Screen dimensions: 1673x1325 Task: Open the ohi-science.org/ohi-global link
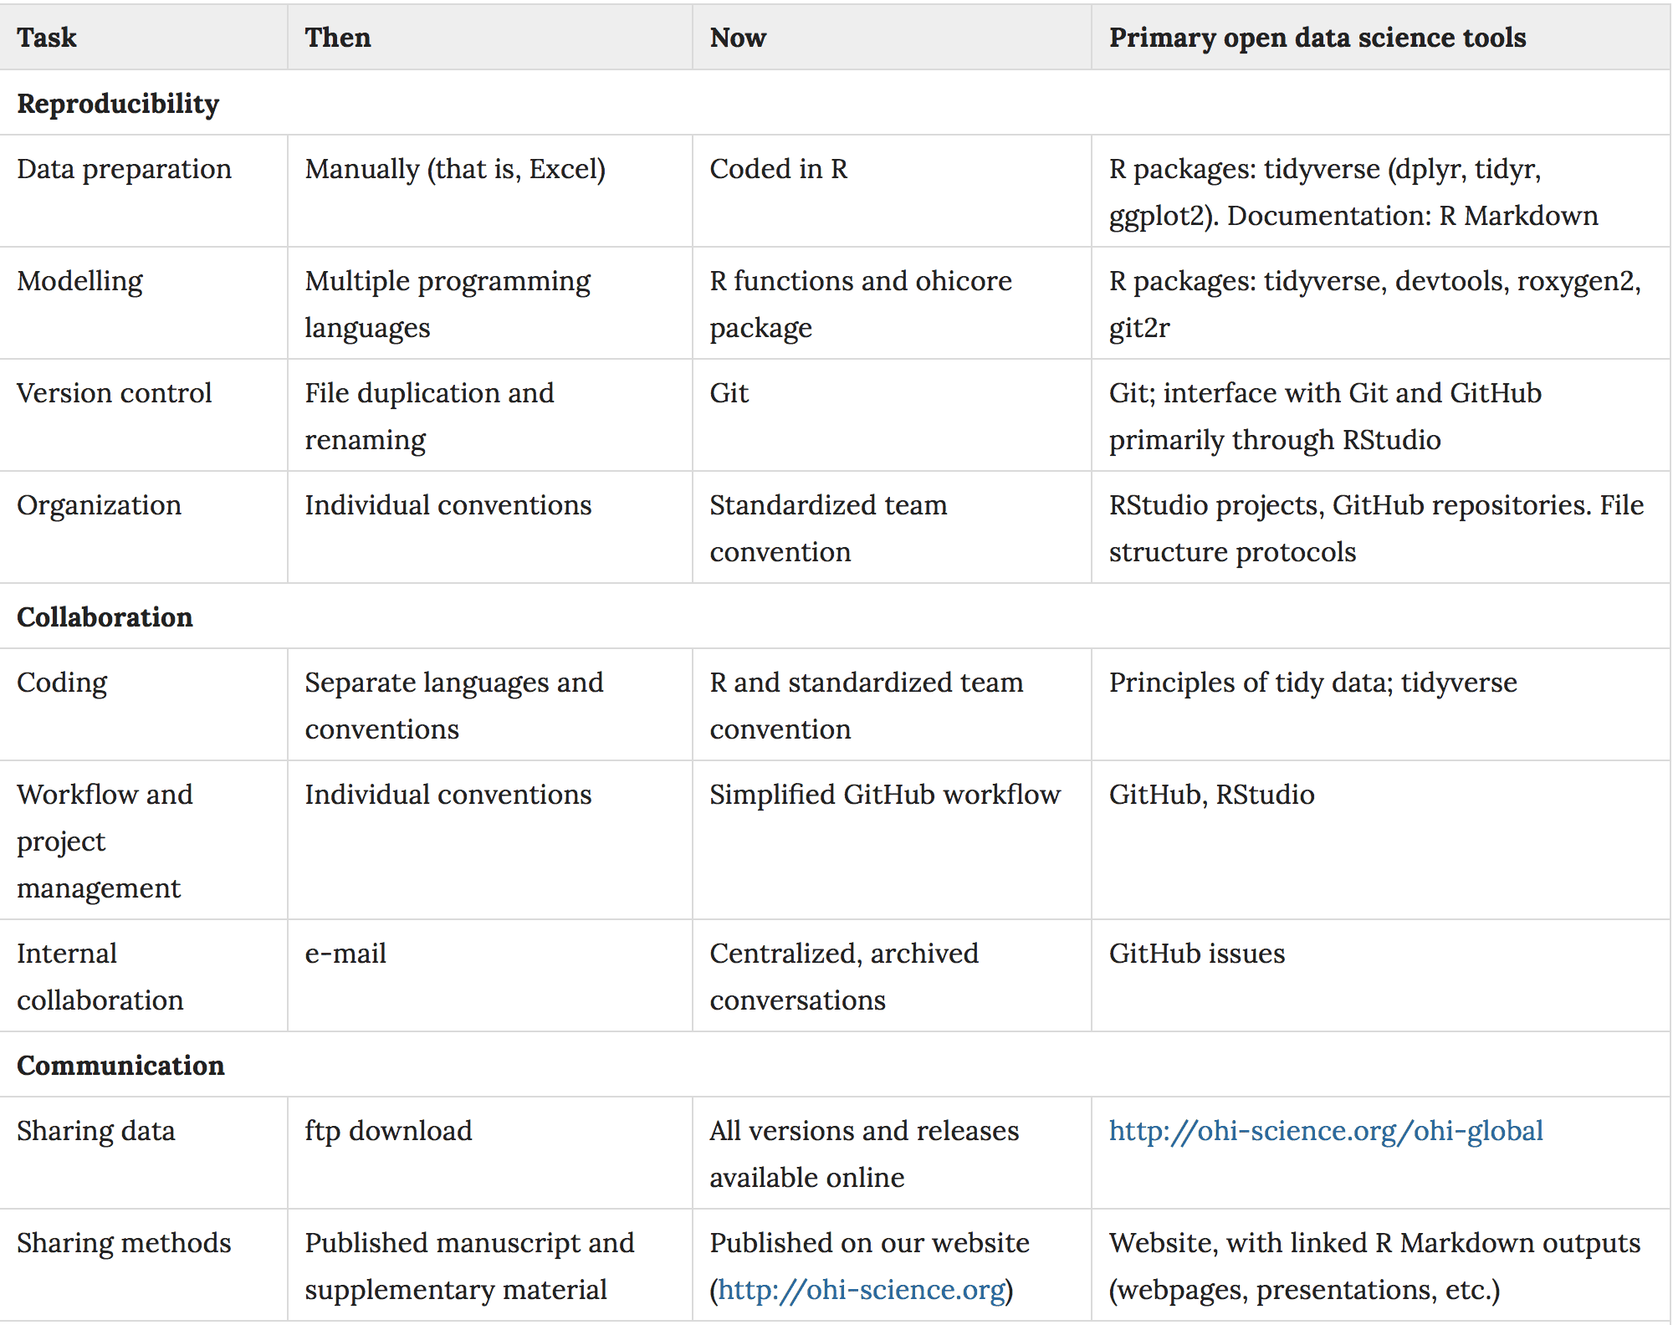pyautogui.click(x=1326, y=1131)
